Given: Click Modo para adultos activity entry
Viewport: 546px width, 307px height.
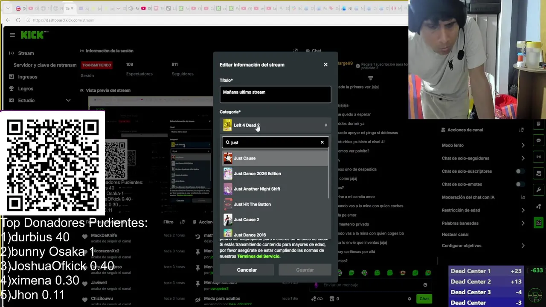Looking at the screenshot, I should [247, 301].
